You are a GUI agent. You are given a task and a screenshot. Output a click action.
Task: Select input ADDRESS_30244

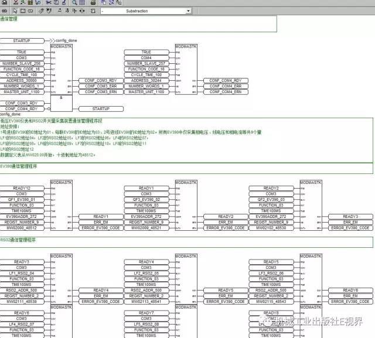(146, 81)
